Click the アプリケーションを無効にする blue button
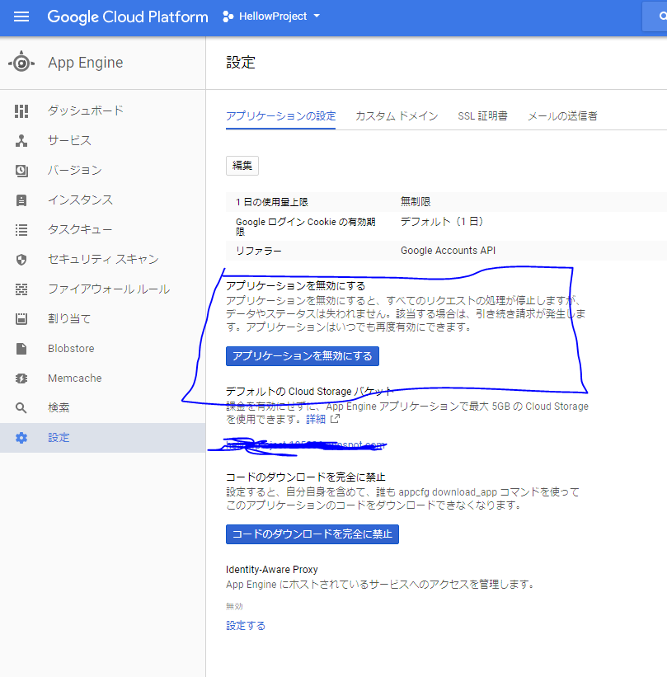The width and height of the screenshot is (667, 677). point(303,356)
